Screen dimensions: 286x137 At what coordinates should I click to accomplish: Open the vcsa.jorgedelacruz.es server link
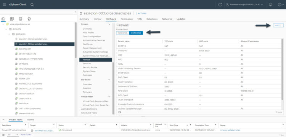230,130
